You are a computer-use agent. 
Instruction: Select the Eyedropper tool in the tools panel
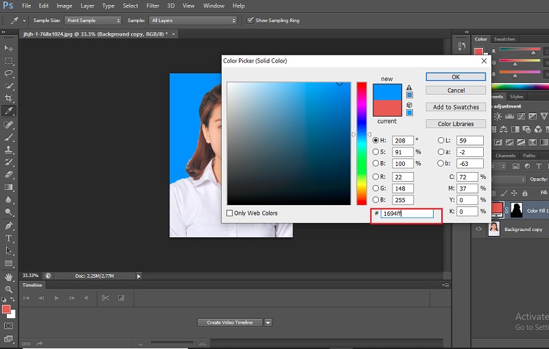pos(9,111)
